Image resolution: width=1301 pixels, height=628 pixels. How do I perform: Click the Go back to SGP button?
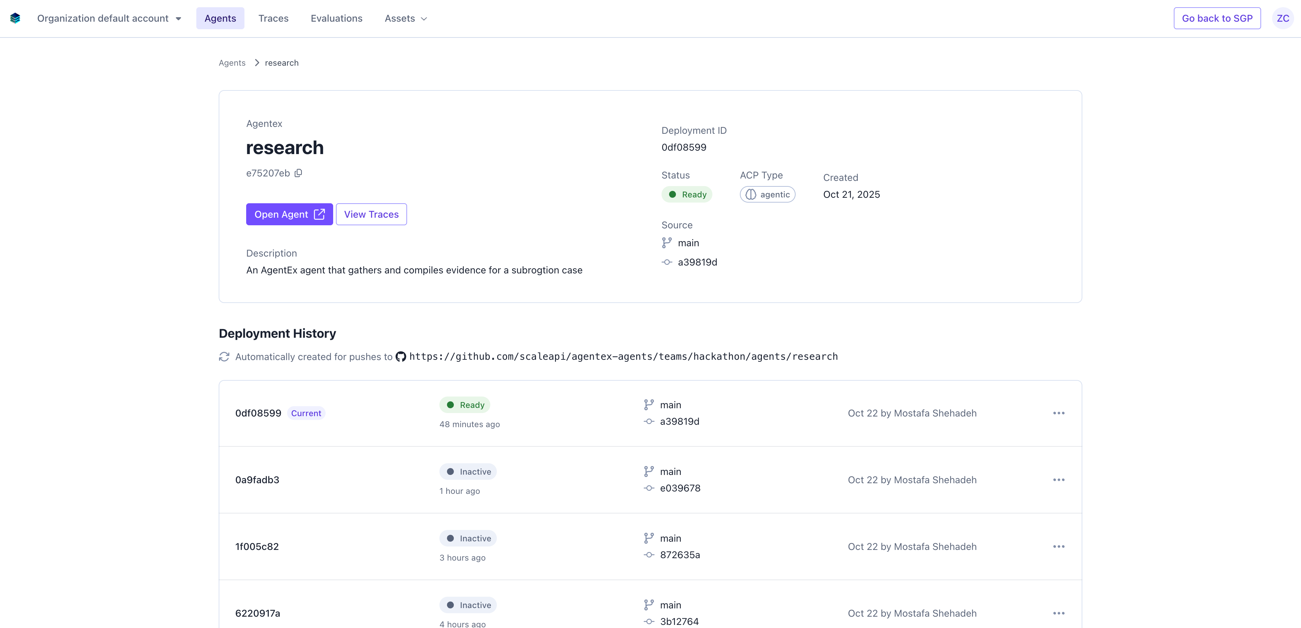(x=1217, y=18)
